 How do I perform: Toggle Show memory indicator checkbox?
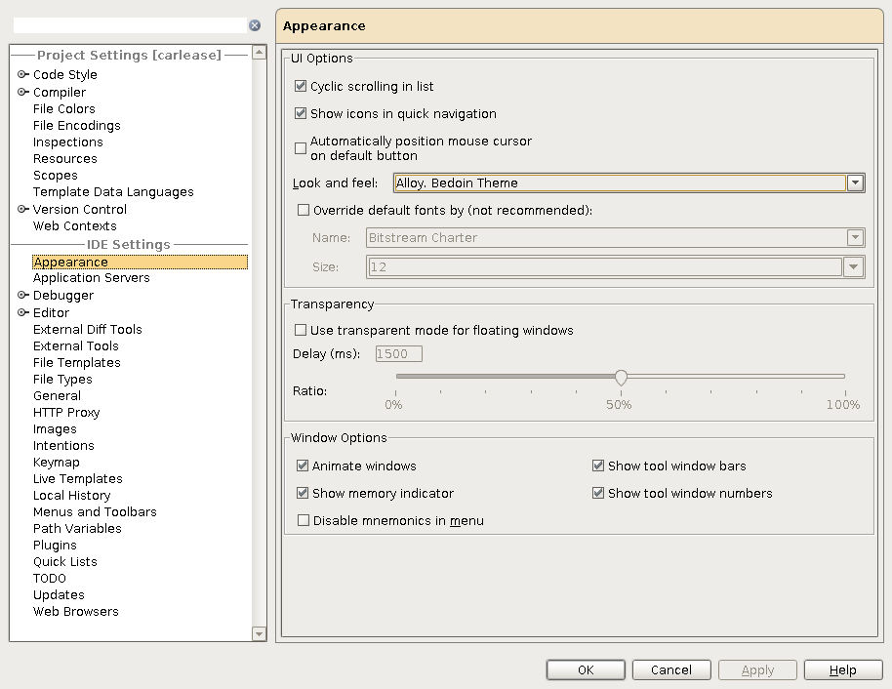point(303,493)
